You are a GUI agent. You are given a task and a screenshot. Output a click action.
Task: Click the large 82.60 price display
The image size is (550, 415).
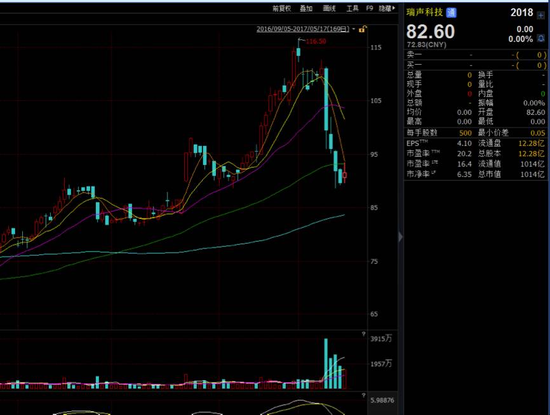pos(431,32)
